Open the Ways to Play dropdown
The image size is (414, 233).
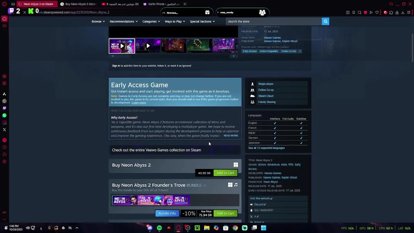(175, 21)
